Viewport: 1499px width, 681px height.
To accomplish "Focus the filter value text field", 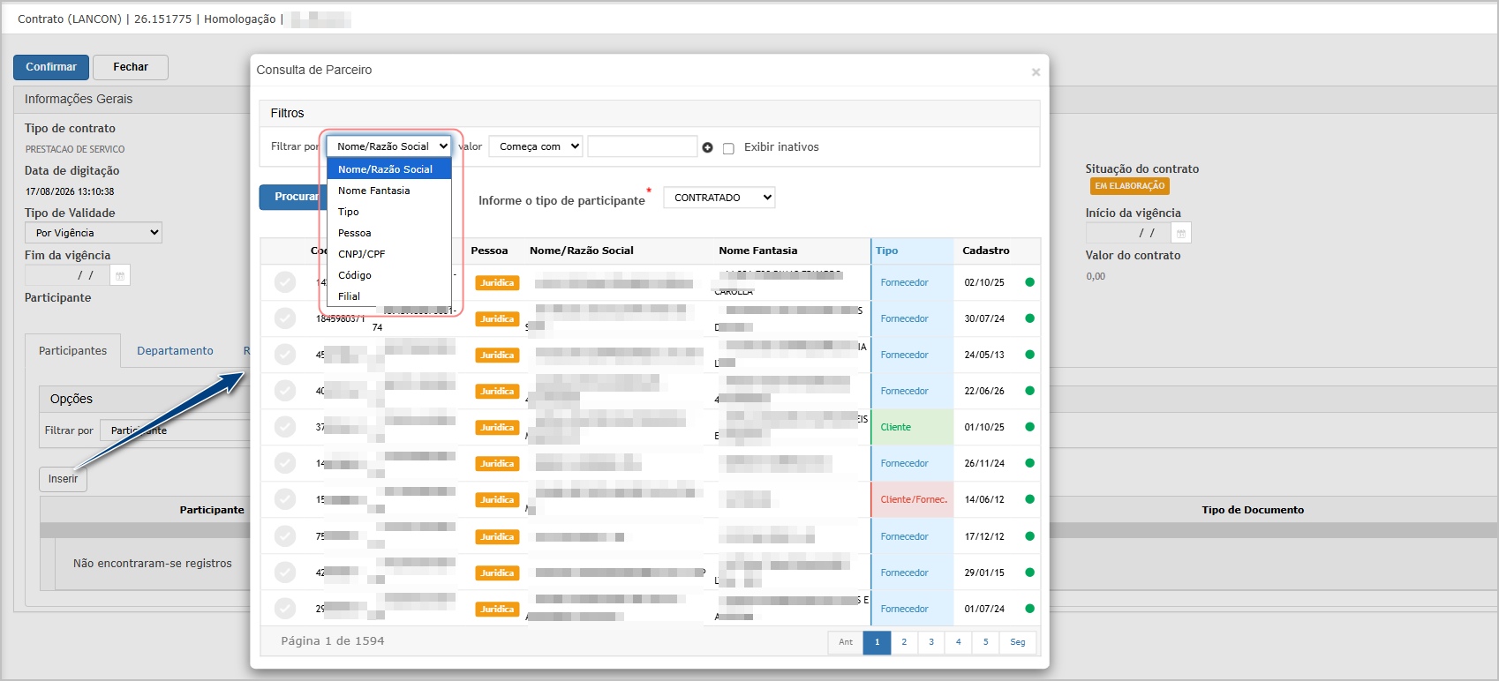I will click(x=643, y=146).
